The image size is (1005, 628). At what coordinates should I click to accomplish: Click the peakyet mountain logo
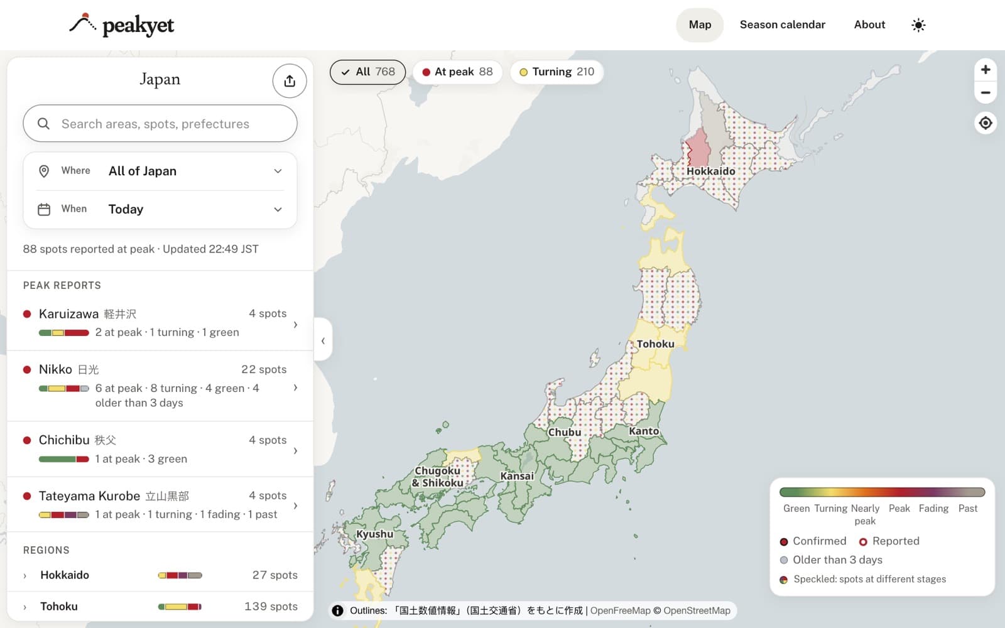[x=82, y=24]
